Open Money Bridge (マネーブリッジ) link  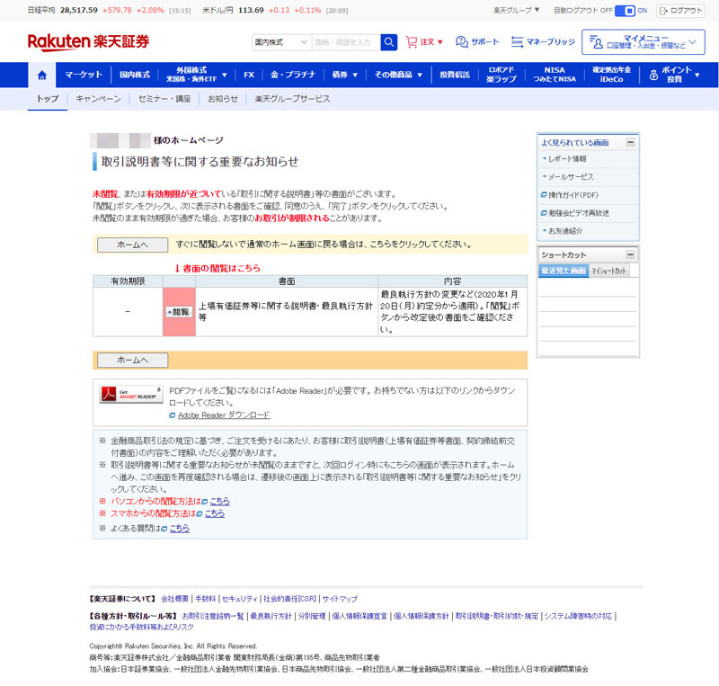click(543, 42)
